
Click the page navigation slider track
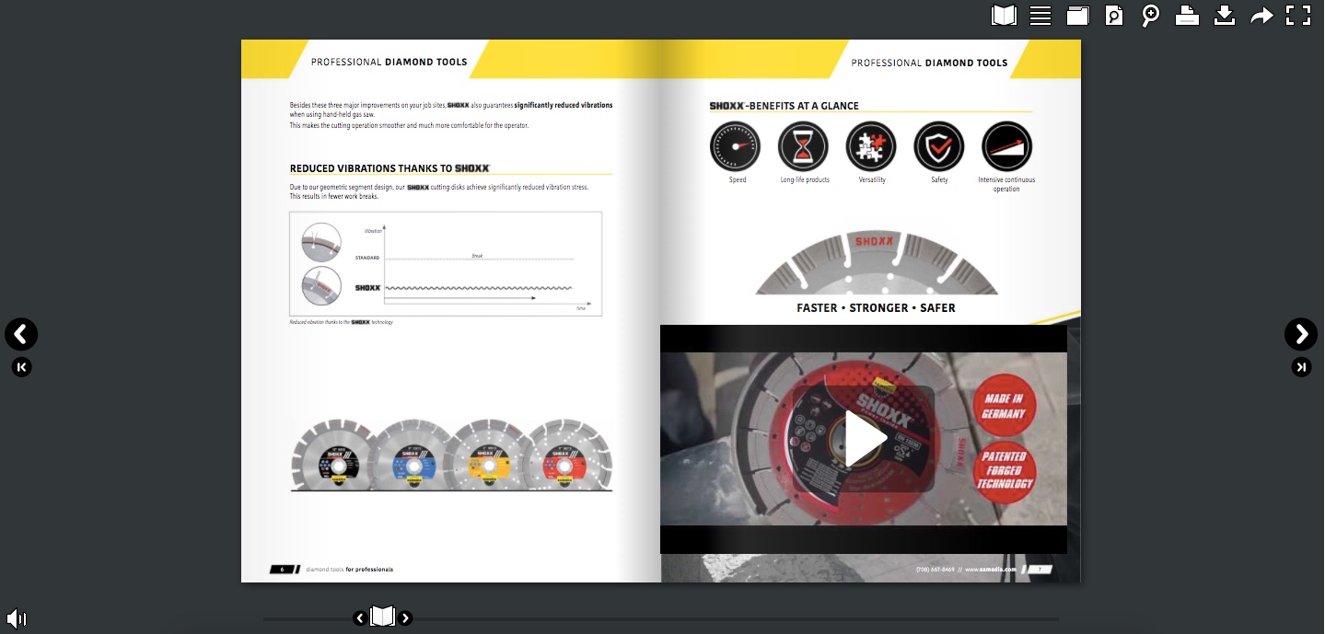[x=660, y=619]
